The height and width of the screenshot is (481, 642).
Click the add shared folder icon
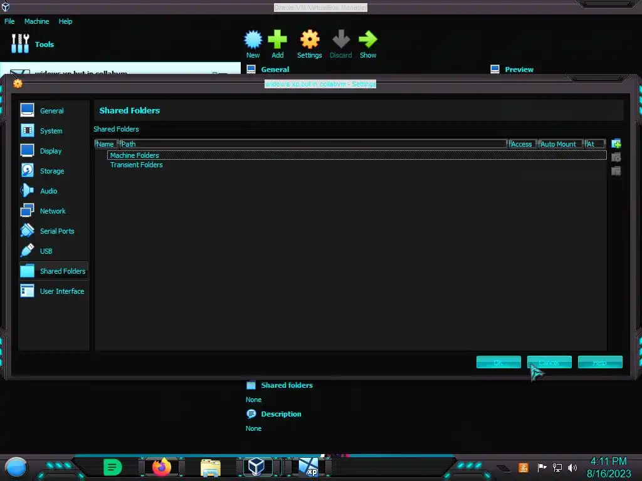[x=616, y=143]
